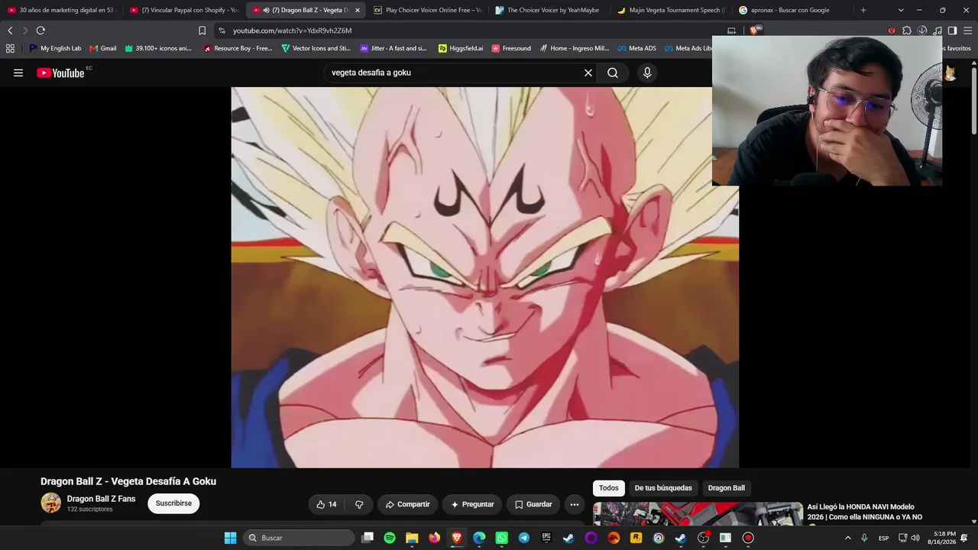The width and height of the screenshot is (978, 550).
Task: Open the Higgsfield.ai bookmark
Action: (x=461, y=48)
